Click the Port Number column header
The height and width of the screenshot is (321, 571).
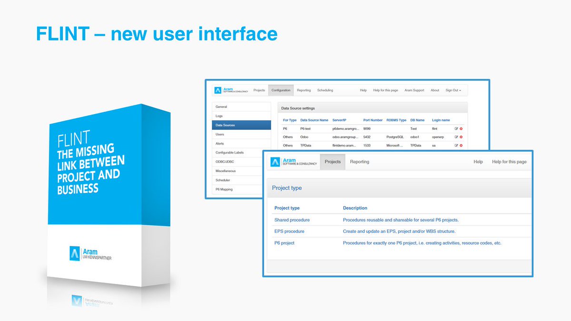[373, 120]
